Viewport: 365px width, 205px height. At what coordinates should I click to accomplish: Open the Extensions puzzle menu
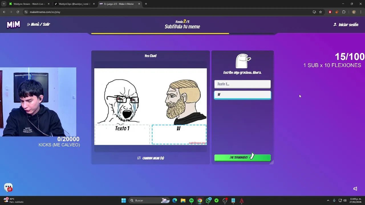tap(344, 12)
